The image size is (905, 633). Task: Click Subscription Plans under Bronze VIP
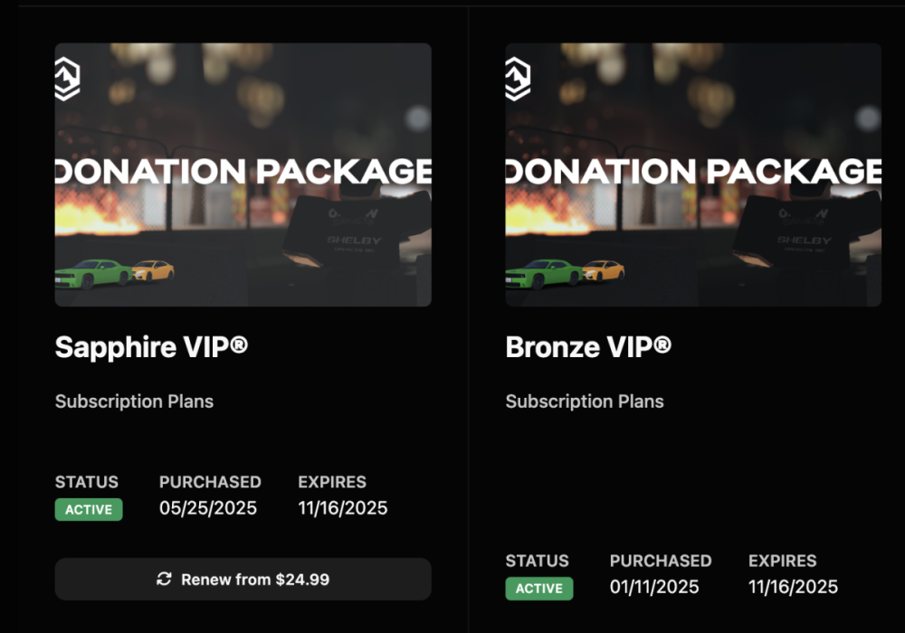(x=585, y=401)
